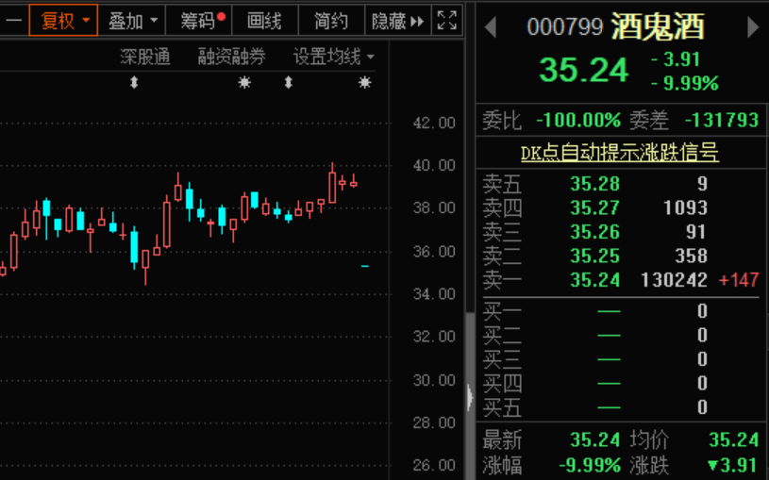Screen dimensions: 769x480
Task: Click the stock code 000799
Action: 565,27
